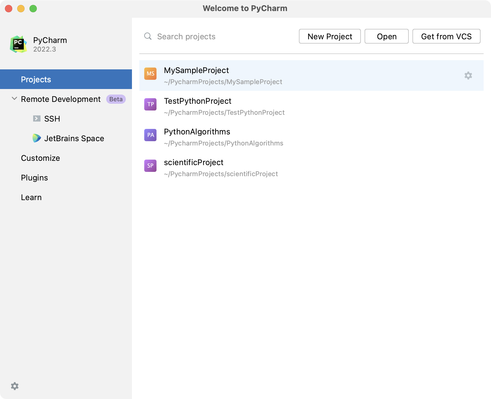Open settings gear for MySampleProject
Screen dimensions: 491x399
coord(468,76)
